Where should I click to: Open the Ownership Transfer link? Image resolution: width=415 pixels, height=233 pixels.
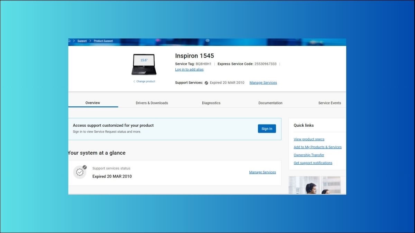309,155
